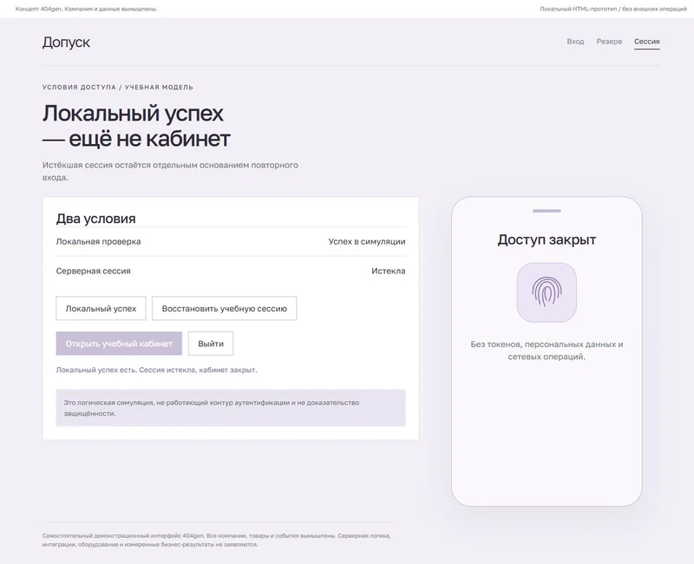The width and height of the screenshot is (694, 564).
Task: Click the Выйти button
Action: click(211, 344)
